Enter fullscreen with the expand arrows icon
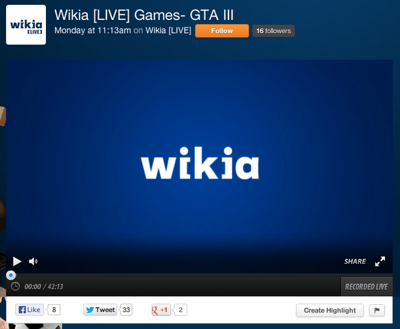This screenshot has width=400, height=329. point(380,261)
